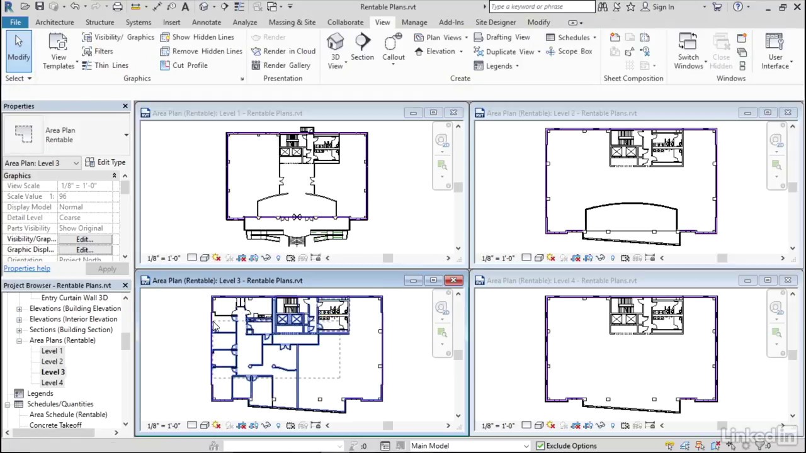Click the Undo arrow icon
This screenshot has height=453, width=806.
(x=75, y=7)
